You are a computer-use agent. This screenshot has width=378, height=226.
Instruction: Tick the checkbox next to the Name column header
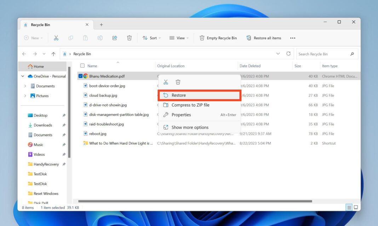coord(83,66)
